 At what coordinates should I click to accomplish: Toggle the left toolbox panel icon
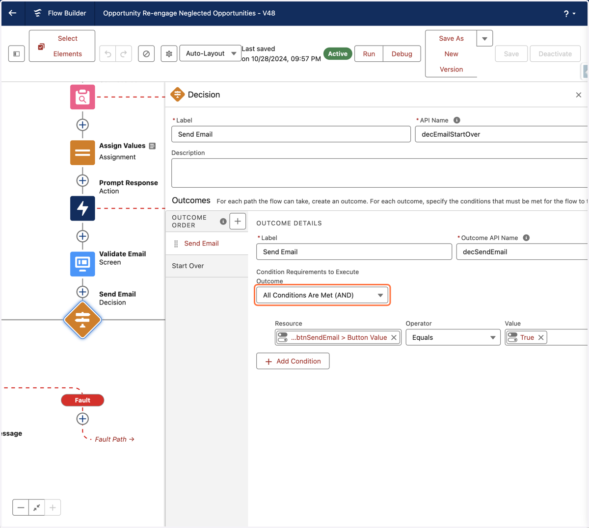pos(16,54)
